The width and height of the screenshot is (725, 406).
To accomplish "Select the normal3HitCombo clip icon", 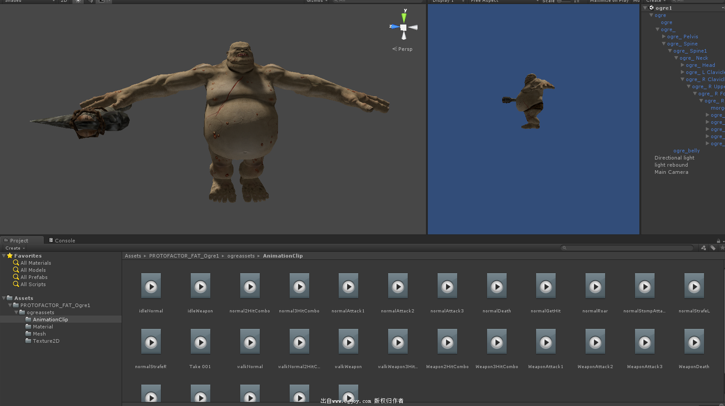I will click(299, 286).
